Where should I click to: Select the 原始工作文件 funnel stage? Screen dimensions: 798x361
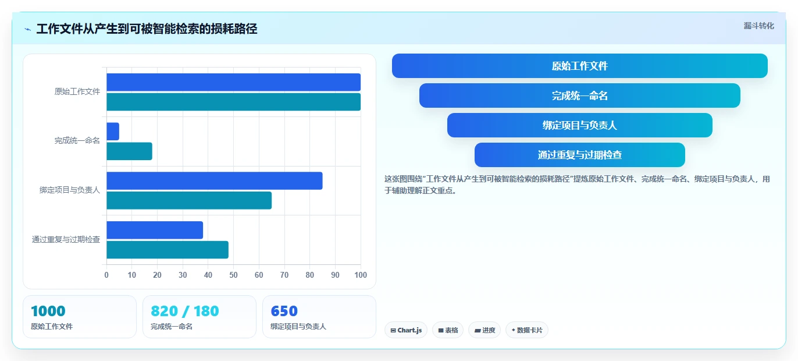point(580,66)
